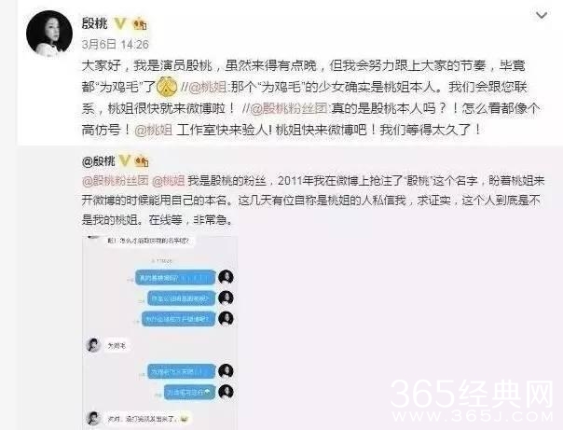
Task: Open @桃姐 mention before 那个"为鸡毛"的少女
Action: 207,88
